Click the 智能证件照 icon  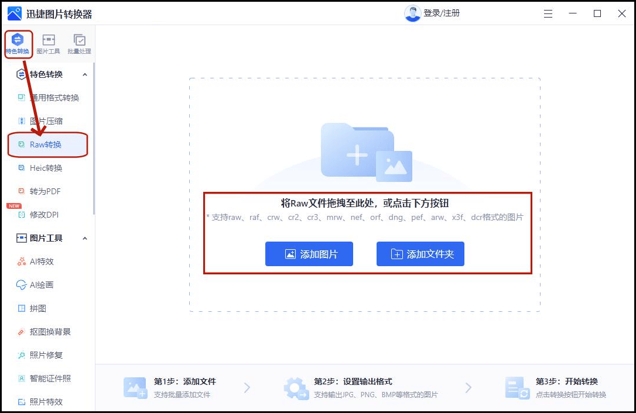pos(22,378)
